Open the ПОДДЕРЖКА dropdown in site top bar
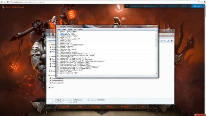This screenshot has width=206, height=116. tap(185, 6)
